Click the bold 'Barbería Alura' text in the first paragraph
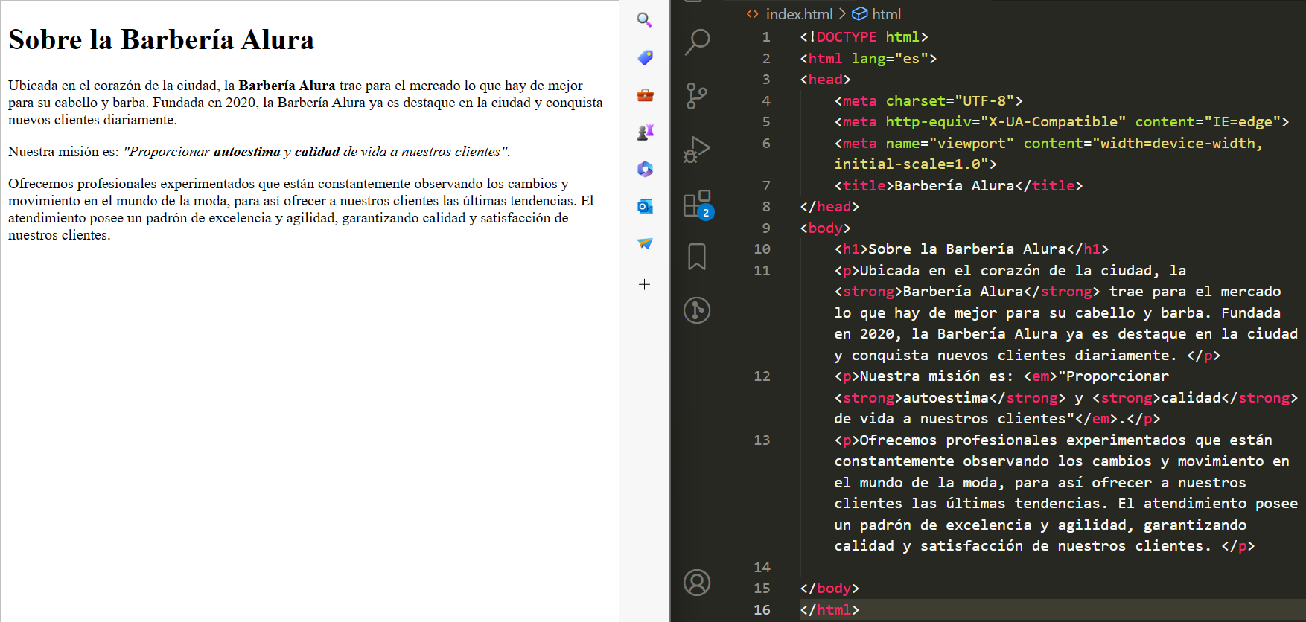 [287, 86]
